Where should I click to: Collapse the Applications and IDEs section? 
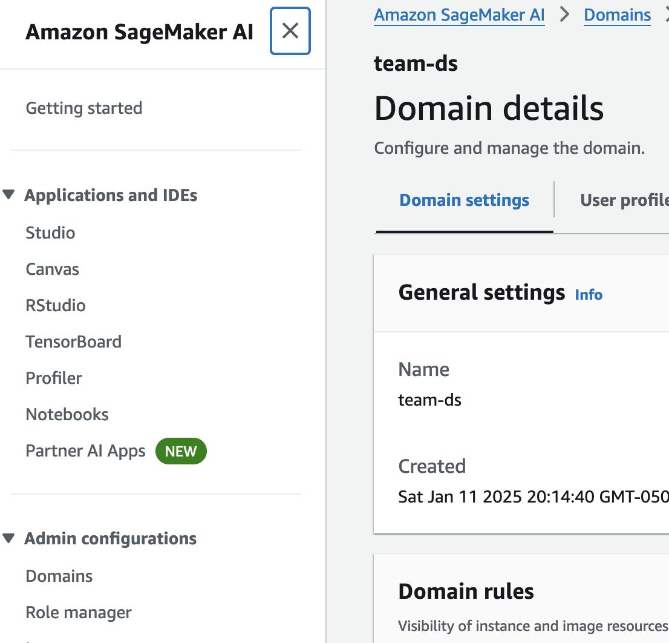8,195
